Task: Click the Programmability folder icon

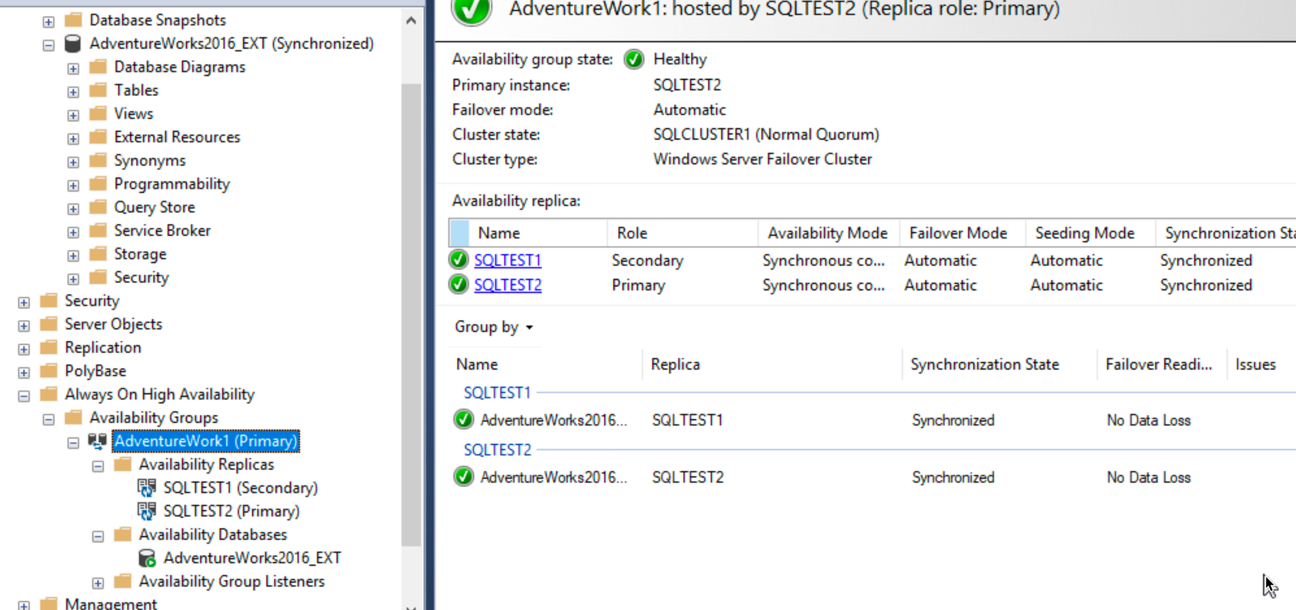Action: [x=98, y=184]
